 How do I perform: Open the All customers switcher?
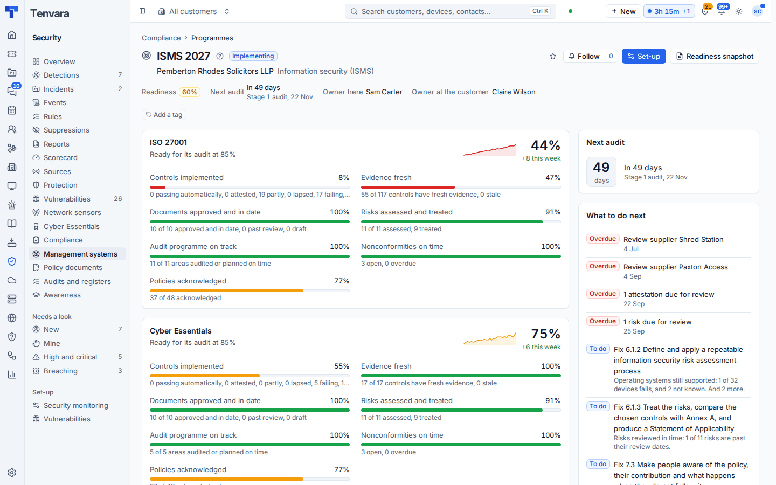tap(194, 11)
